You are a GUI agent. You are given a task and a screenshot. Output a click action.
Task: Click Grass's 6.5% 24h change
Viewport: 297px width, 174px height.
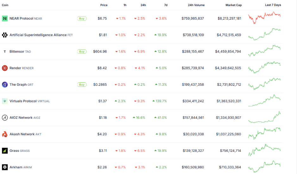tap(140, 151)
